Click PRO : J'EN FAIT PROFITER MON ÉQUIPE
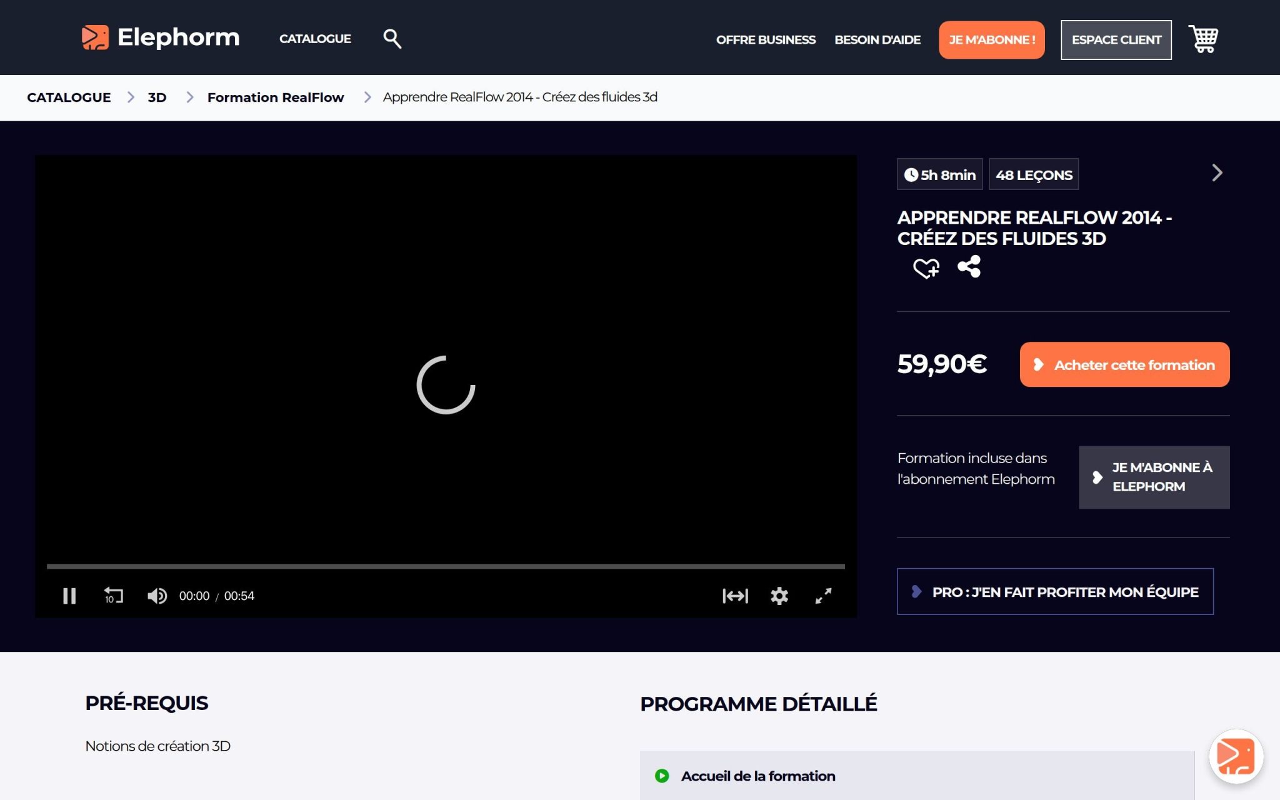1280x800 pixels. point(1055,591)
